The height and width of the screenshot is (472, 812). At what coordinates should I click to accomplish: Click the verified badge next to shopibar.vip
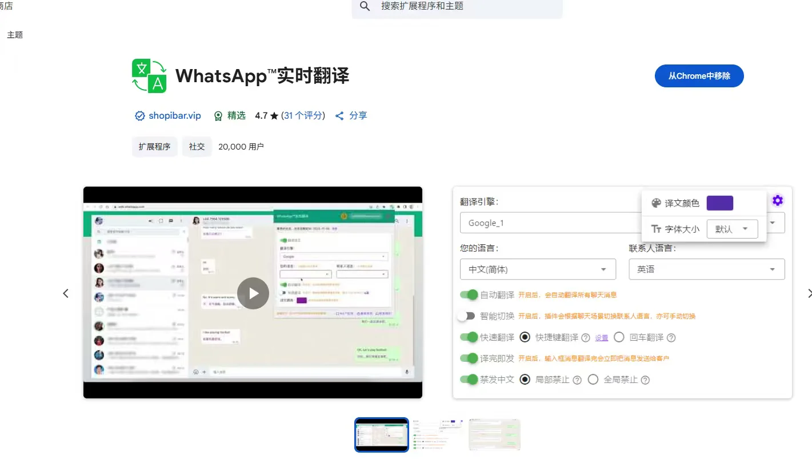tap(139, 115)
